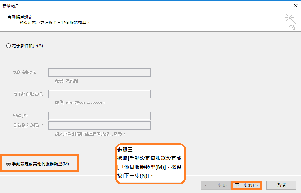301x193 pixels.
Task: Choose the 手動設定或其他伺服器類型(M) option
Action: [9, 164]
